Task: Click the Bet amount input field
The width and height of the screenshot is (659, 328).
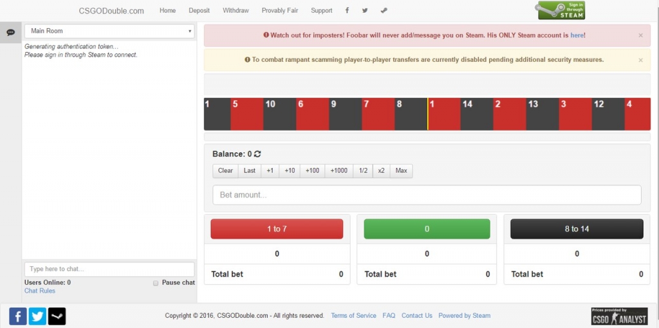Action: [427, 195]
